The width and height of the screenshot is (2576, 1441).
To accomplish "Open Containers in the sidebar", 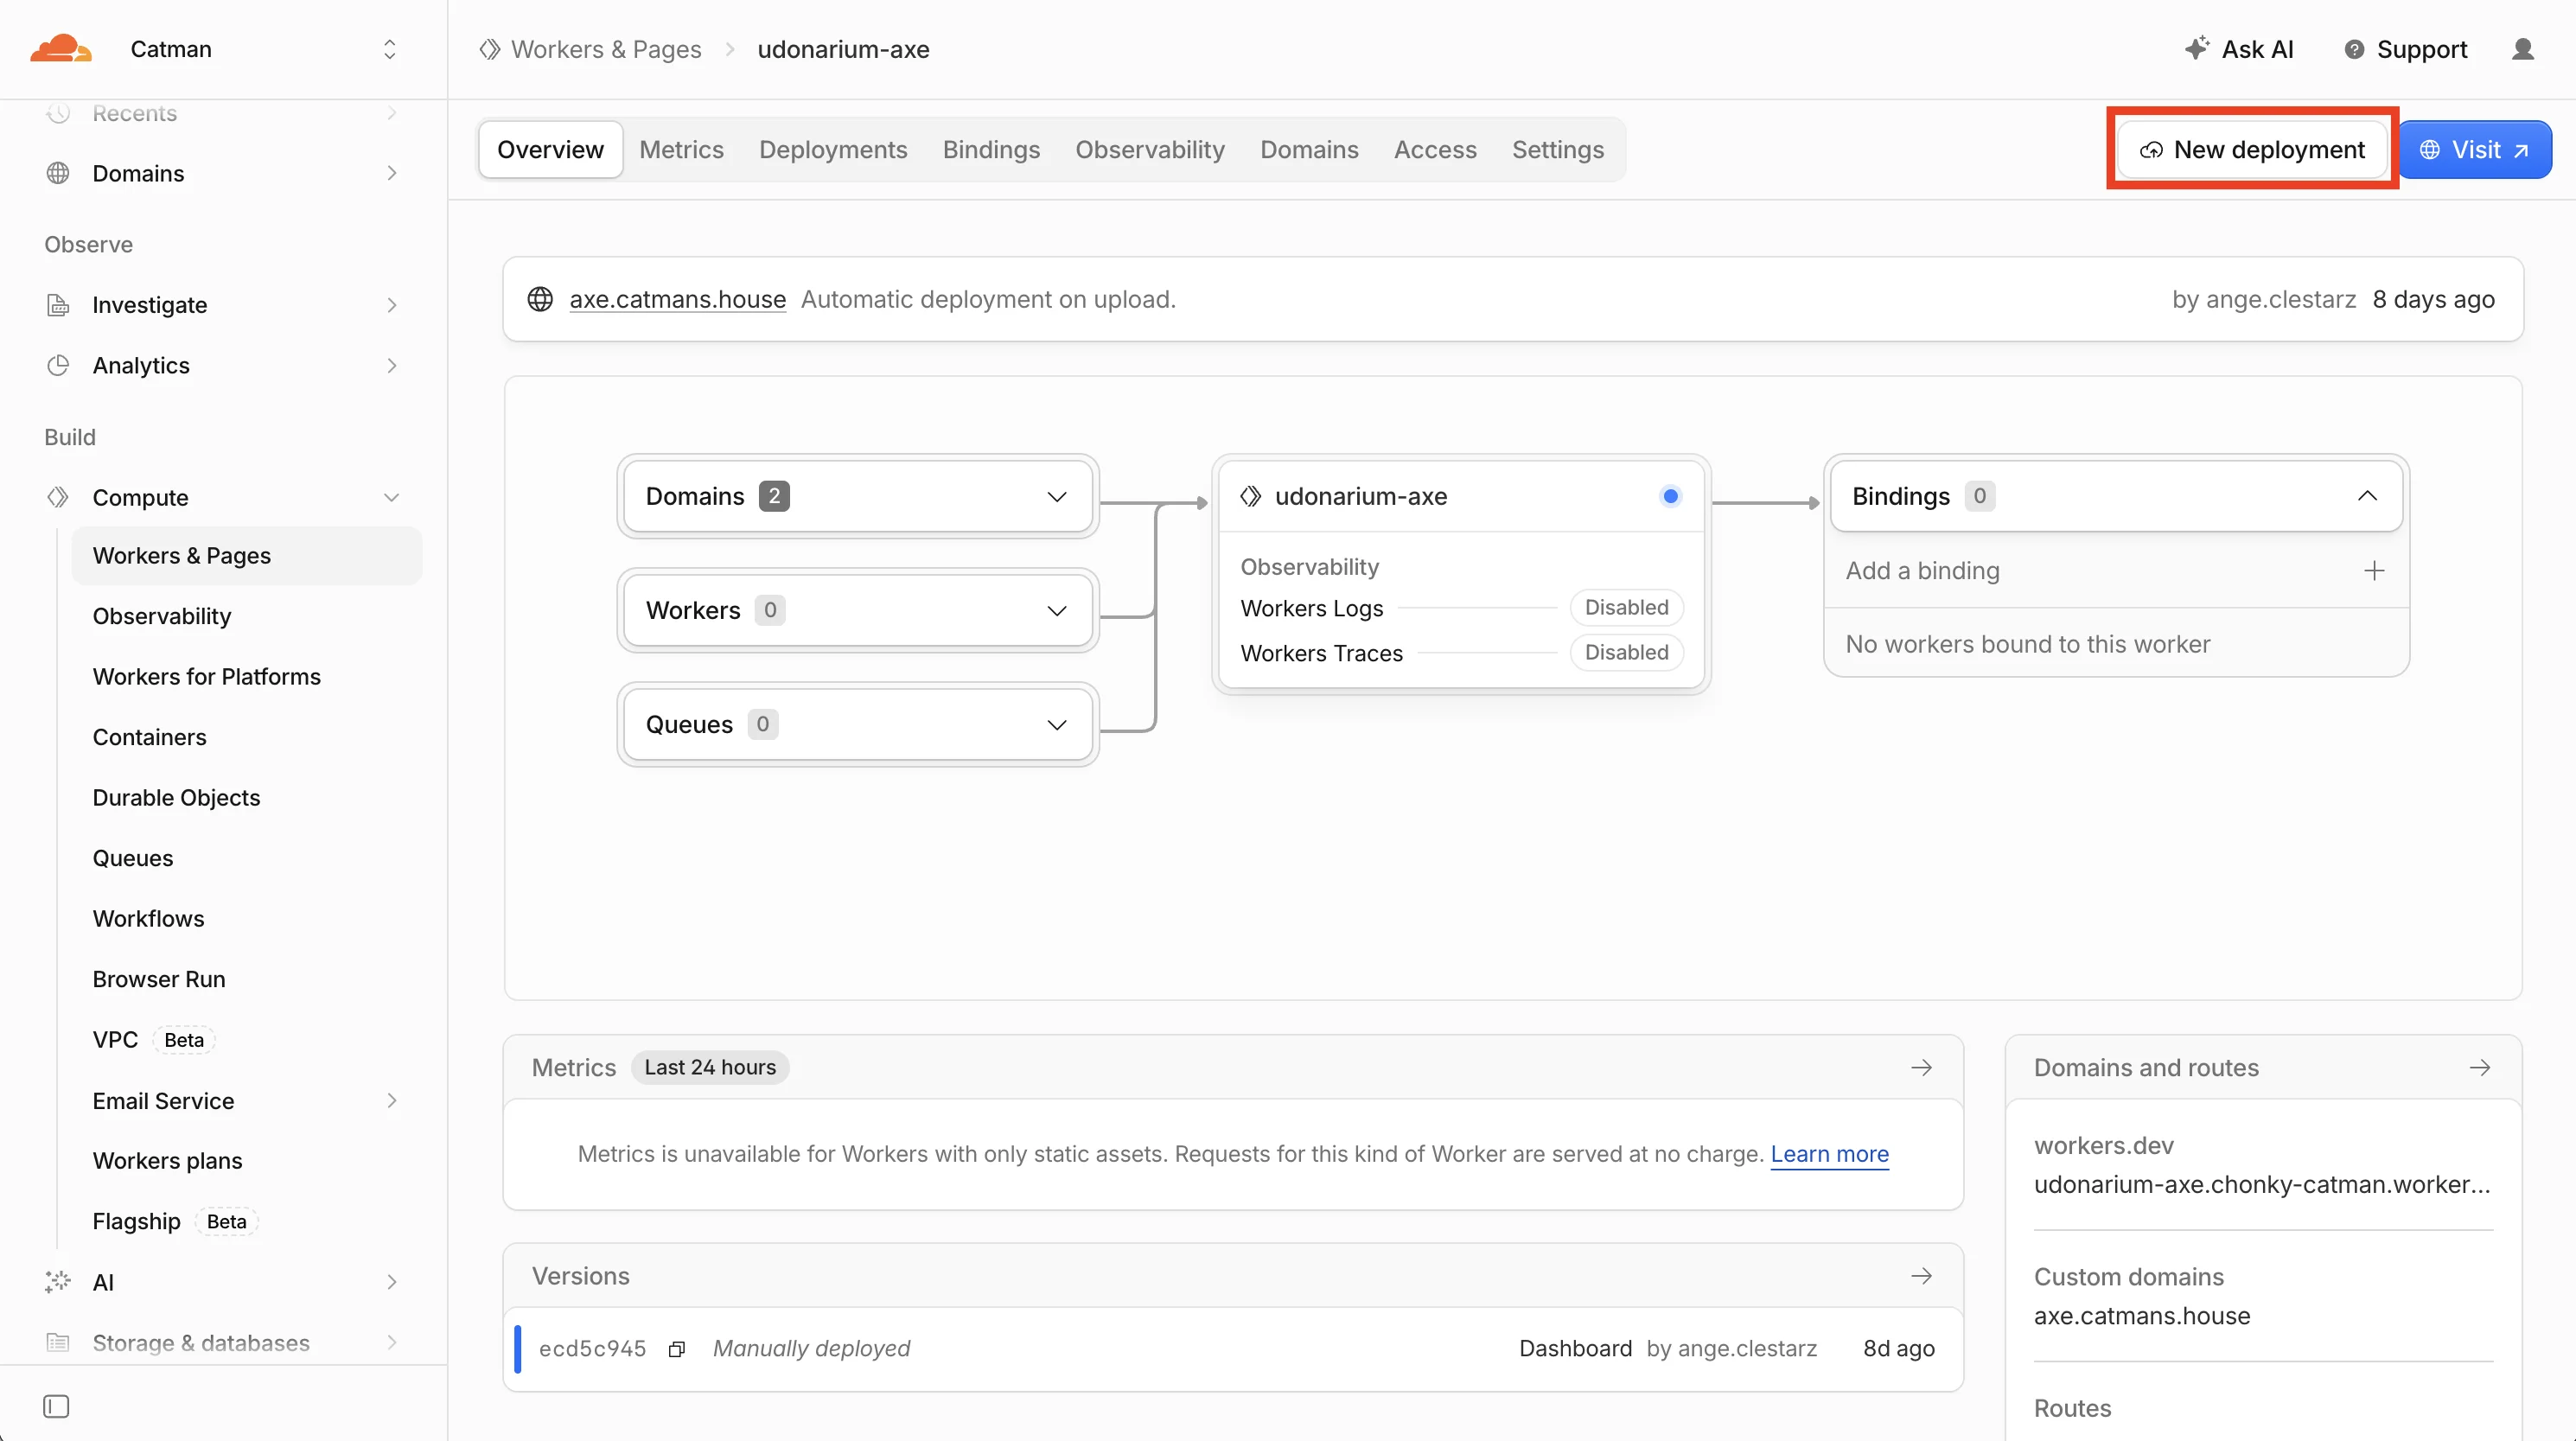I will (149, 737).
